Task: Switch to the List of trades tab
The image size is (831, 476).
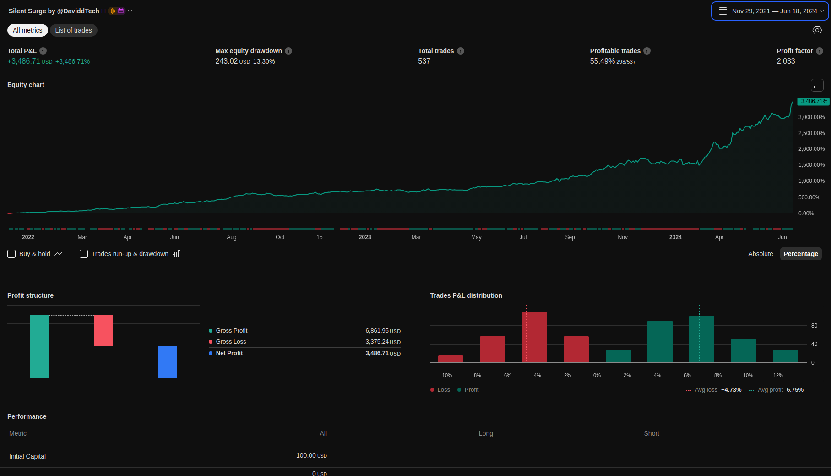Action: coord(73,30)
